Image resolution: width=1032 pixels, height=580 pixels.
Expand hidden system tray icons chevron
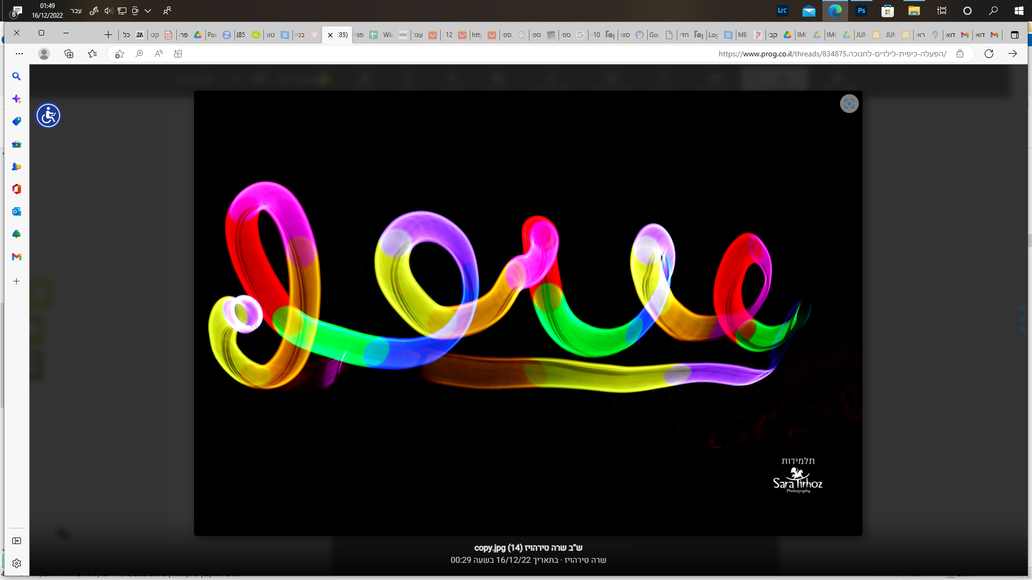click(x=148, y=11)
